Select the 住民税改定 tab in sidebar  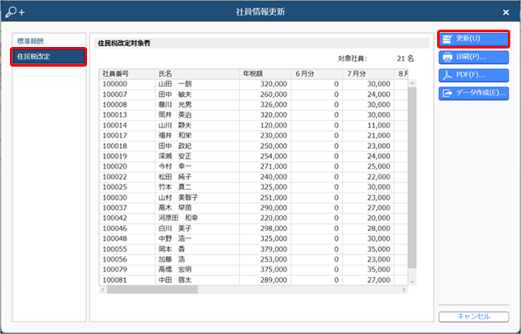coord(48,57)
